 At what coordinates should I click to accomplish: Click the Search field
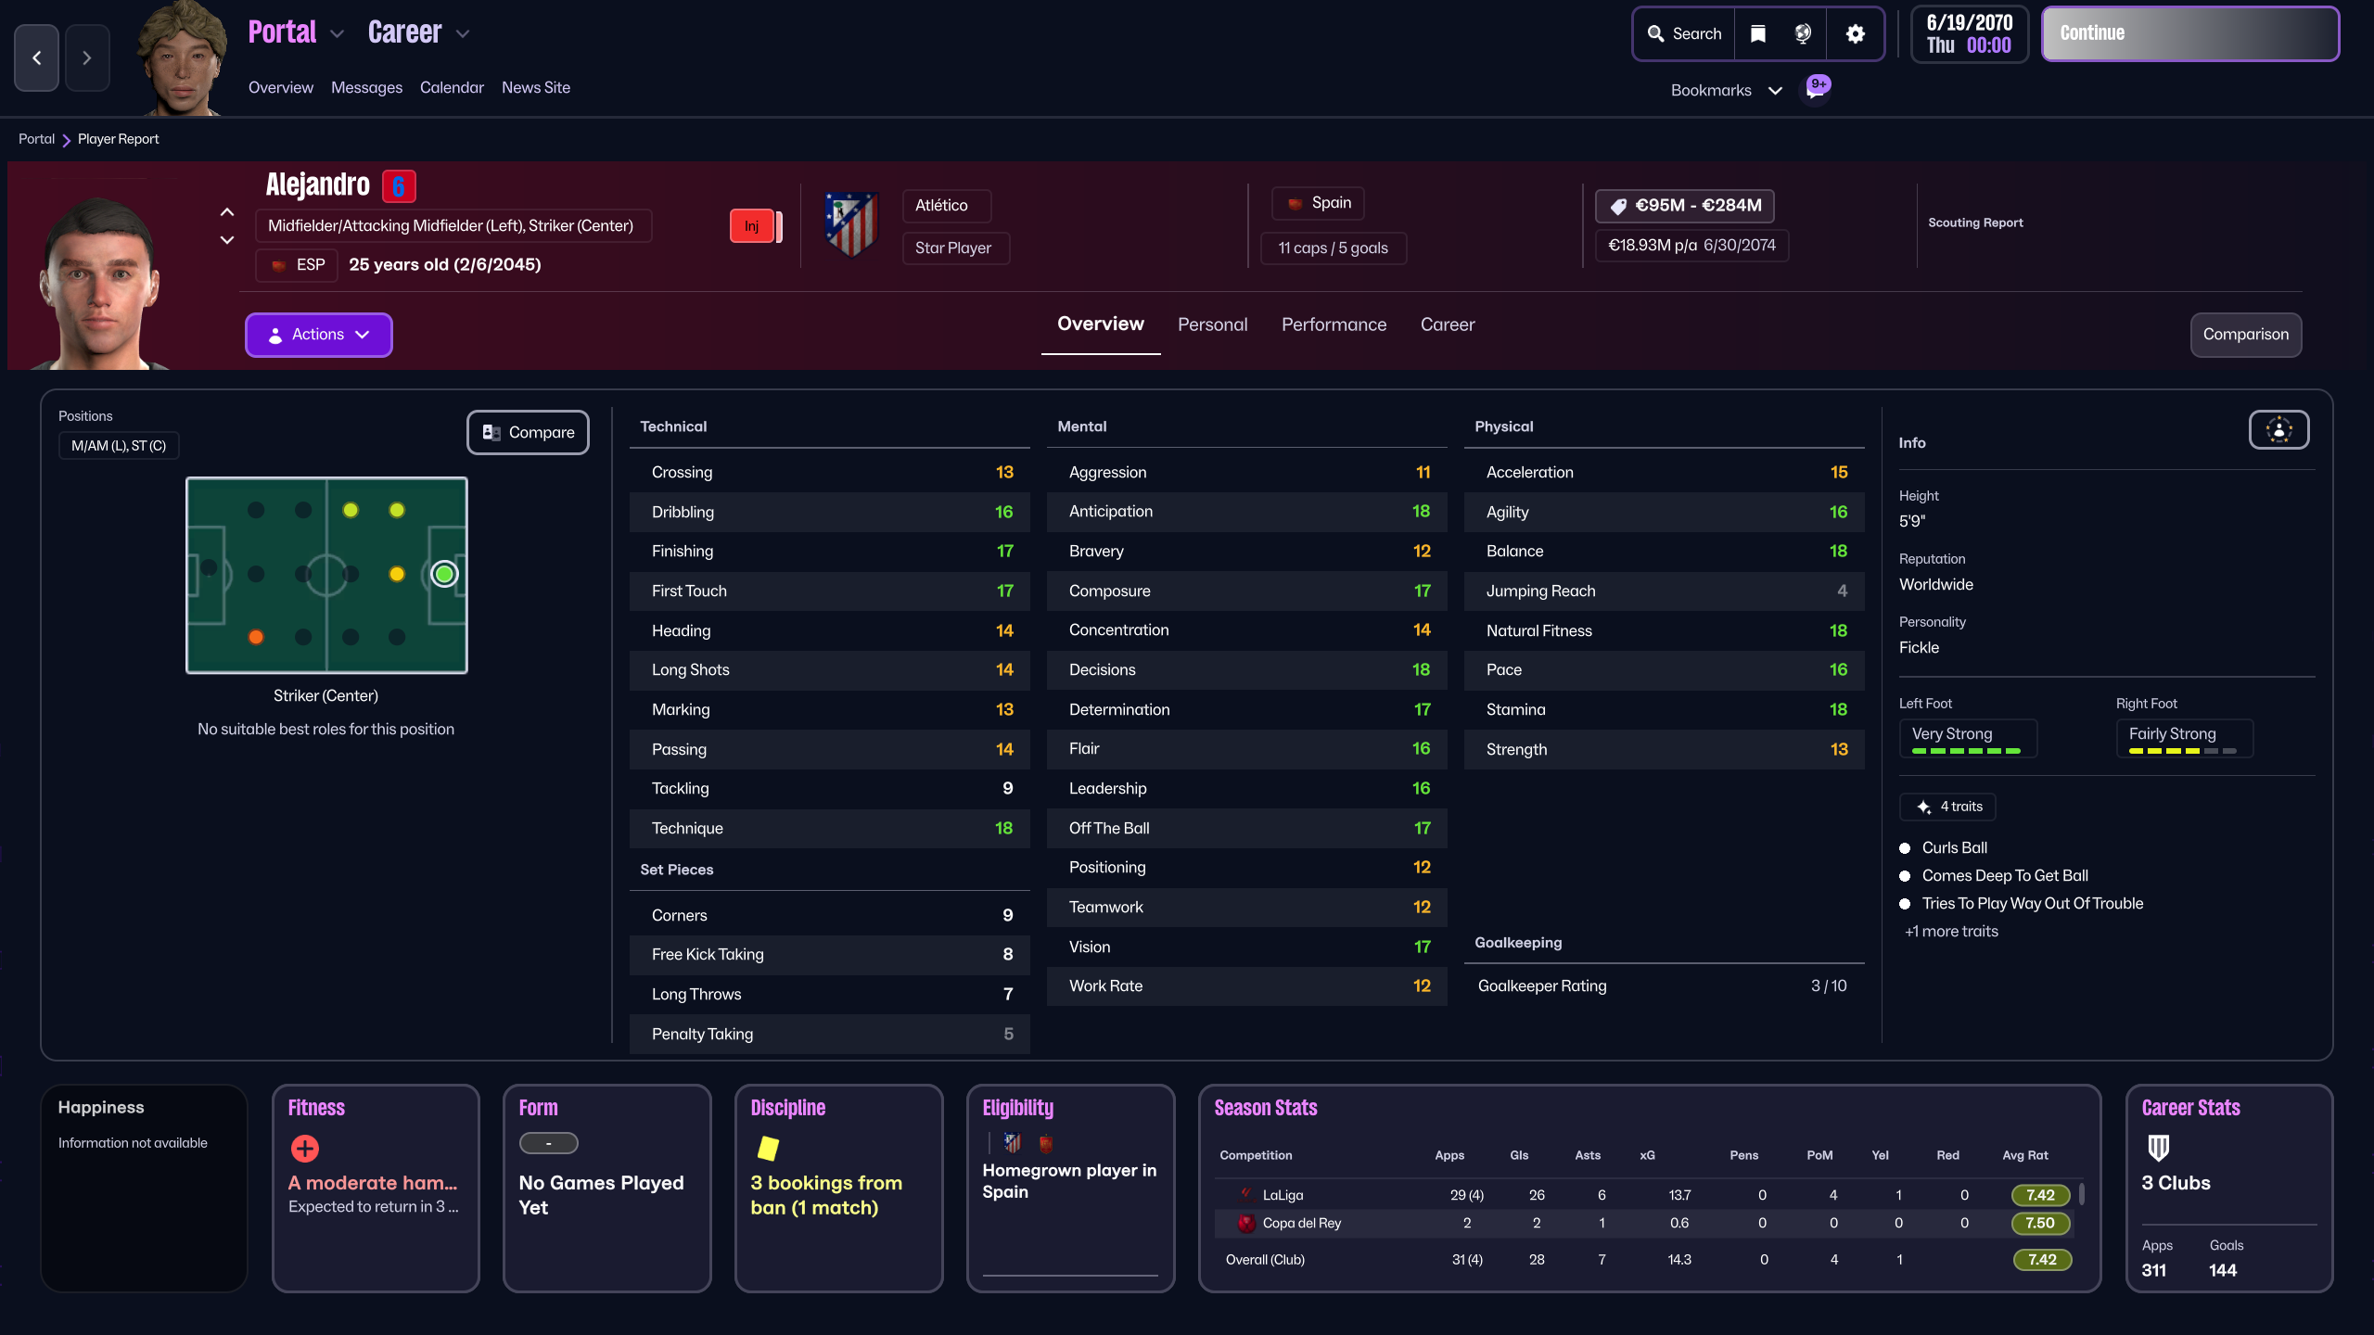tap(1684, 34)
